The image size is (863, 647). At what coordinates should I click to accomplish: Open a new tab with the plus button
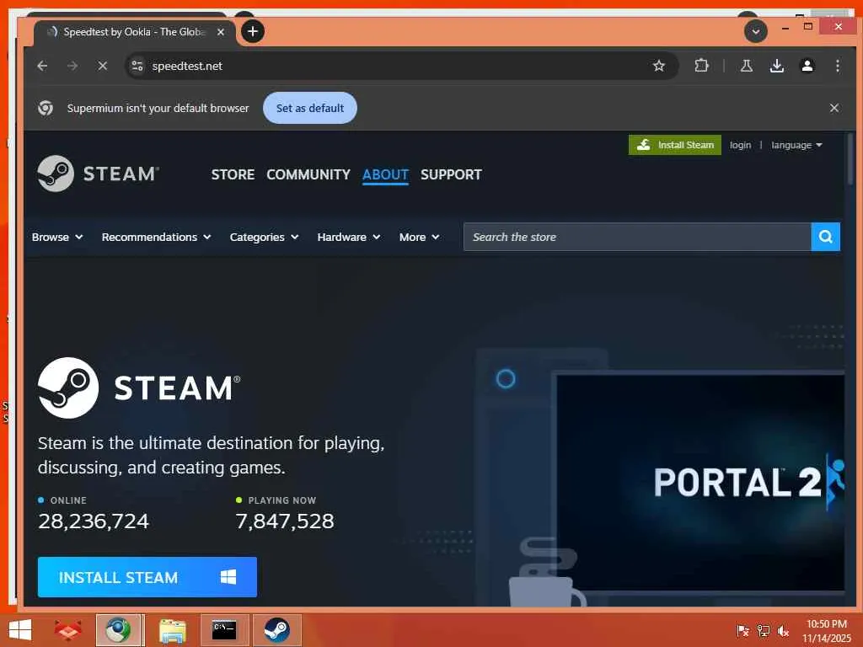[253, 31]
